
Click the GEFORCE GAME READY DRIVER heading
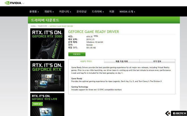point(93,32)
